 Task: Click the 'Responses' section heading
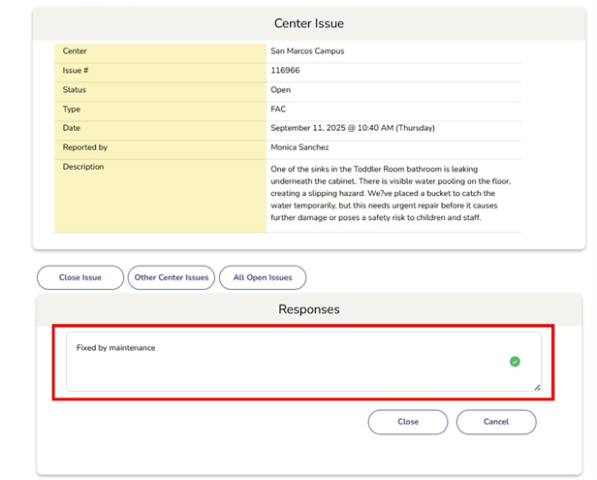[309, 309]
